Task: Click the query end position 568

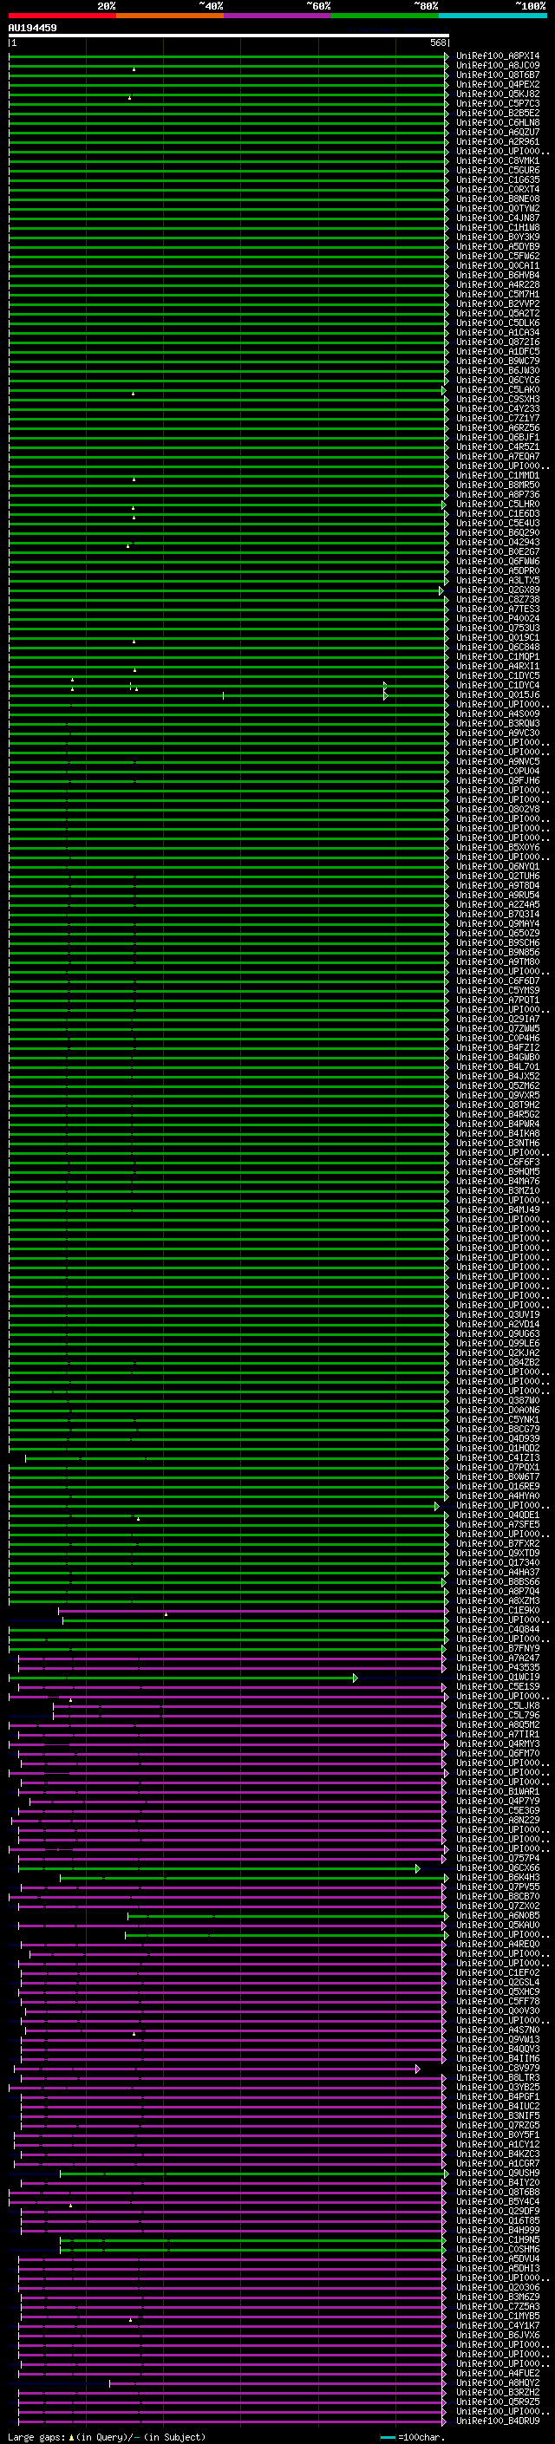Action: (438, 42)
